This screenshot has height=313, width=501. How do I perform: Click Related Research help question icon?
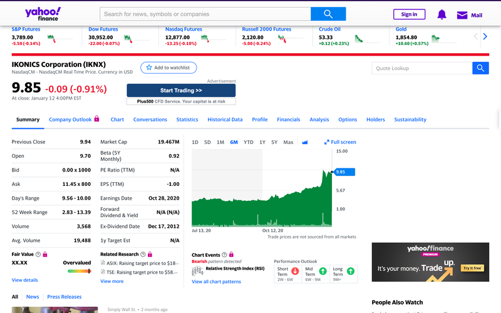tap(143, 254)
